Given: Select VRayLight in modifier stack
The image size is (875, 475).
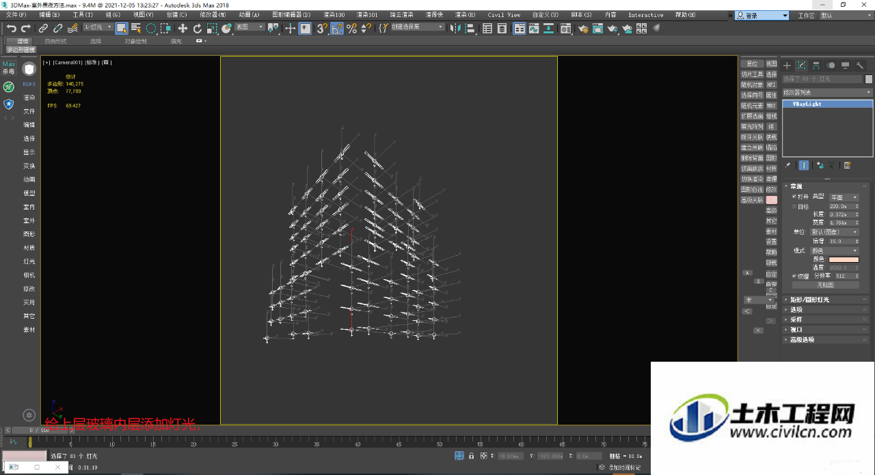Looking at the screenshot, I should click(x=827, y=104).
